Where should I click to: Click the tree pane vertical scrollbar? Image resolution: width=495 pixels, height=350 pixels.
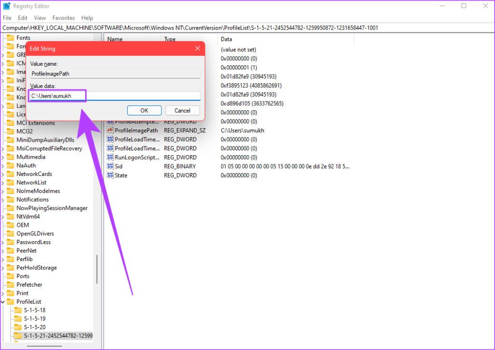tap(97, 269)
